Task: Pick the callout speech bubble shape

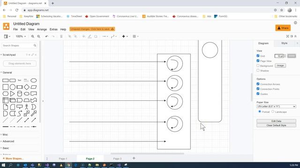Action: click(x=20, y=107)
